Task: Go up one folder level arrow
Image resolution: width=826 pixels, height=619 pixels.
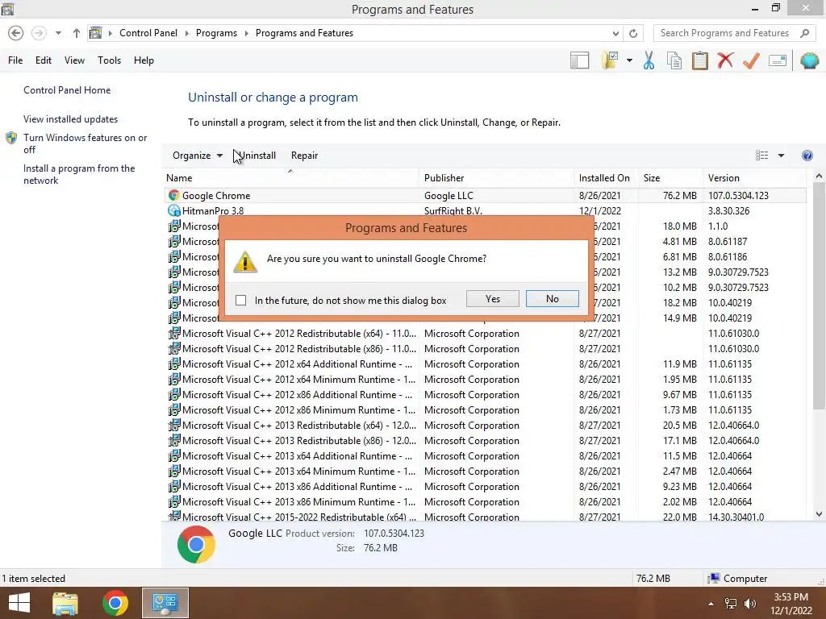Action: (77, 33)
